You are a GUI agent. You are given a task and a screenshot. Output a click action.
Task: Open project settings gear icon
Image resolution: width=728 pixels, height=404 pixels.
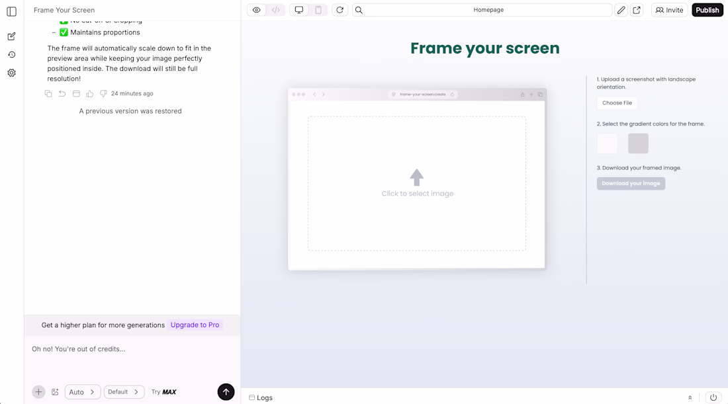(12, 73)
